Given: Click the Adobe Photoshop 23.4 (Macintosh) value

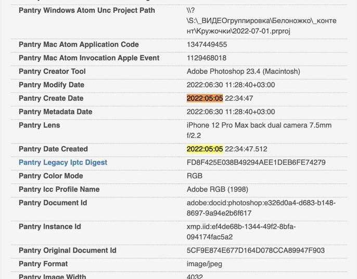Looking at the screenshot, I should click(243, 71).
